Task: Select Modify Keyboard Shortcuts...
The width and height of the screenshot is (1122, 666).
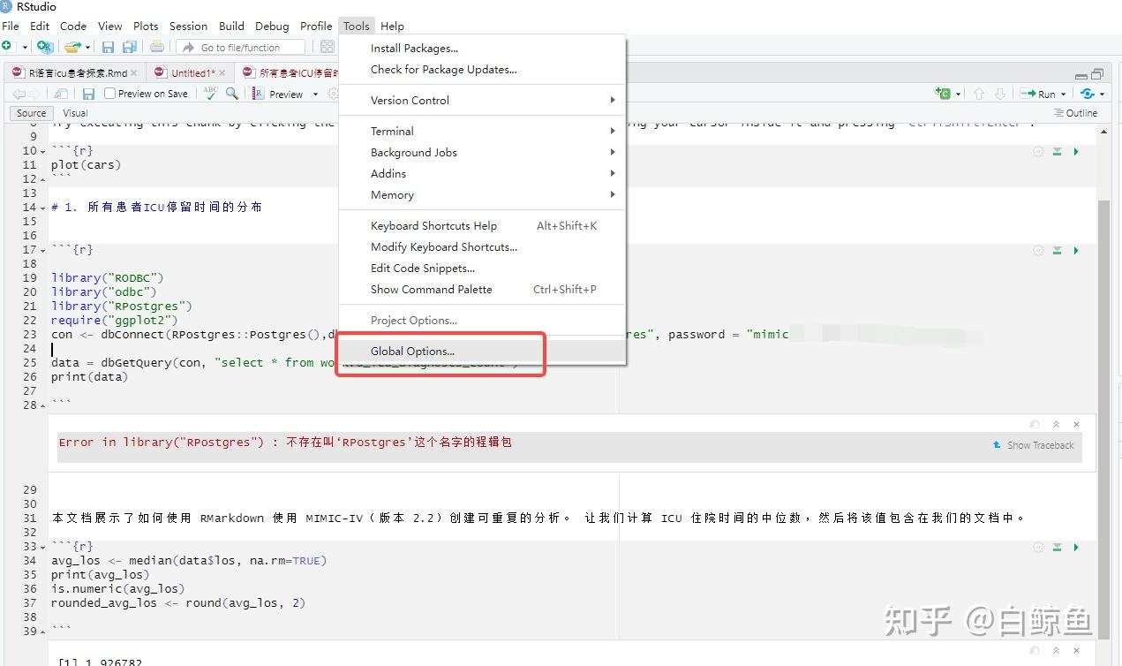Action: click(482, 246)
